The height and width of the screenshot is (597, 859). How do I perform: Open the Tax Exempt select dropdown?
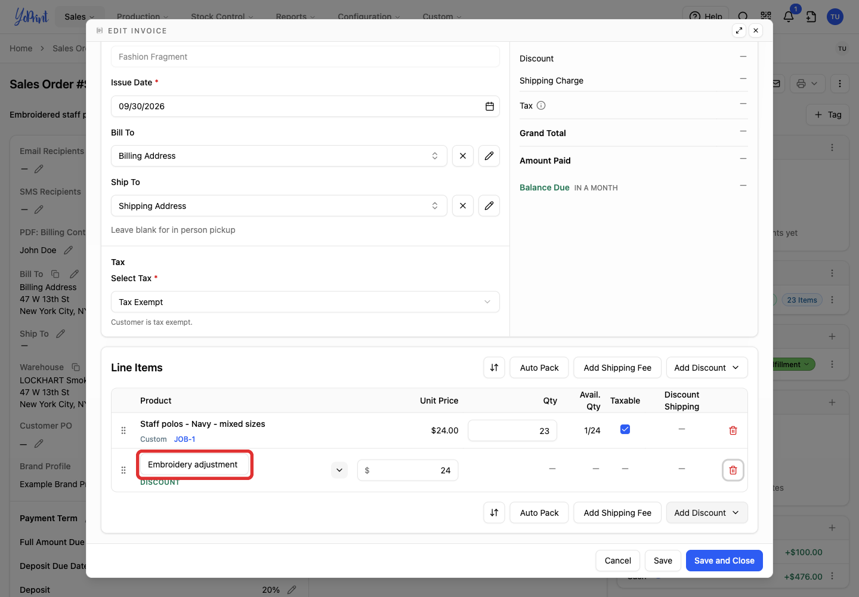305,302
